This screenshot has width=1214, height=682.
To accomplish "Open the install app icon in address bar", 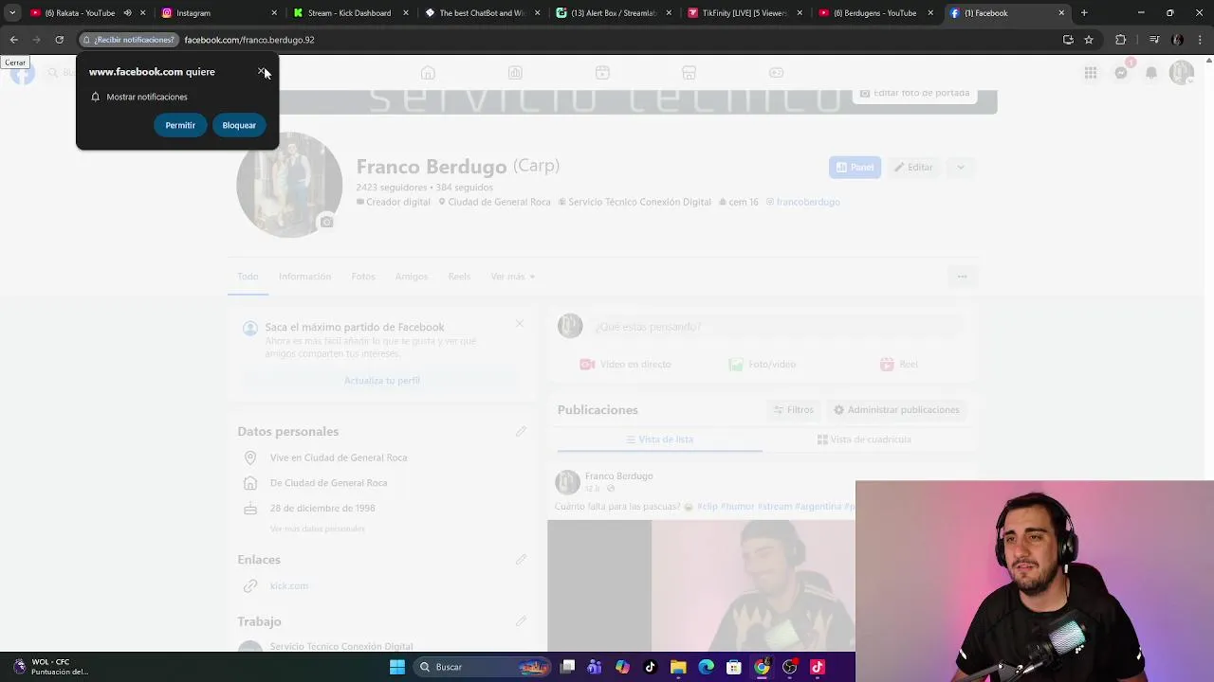I will 1068,40.
